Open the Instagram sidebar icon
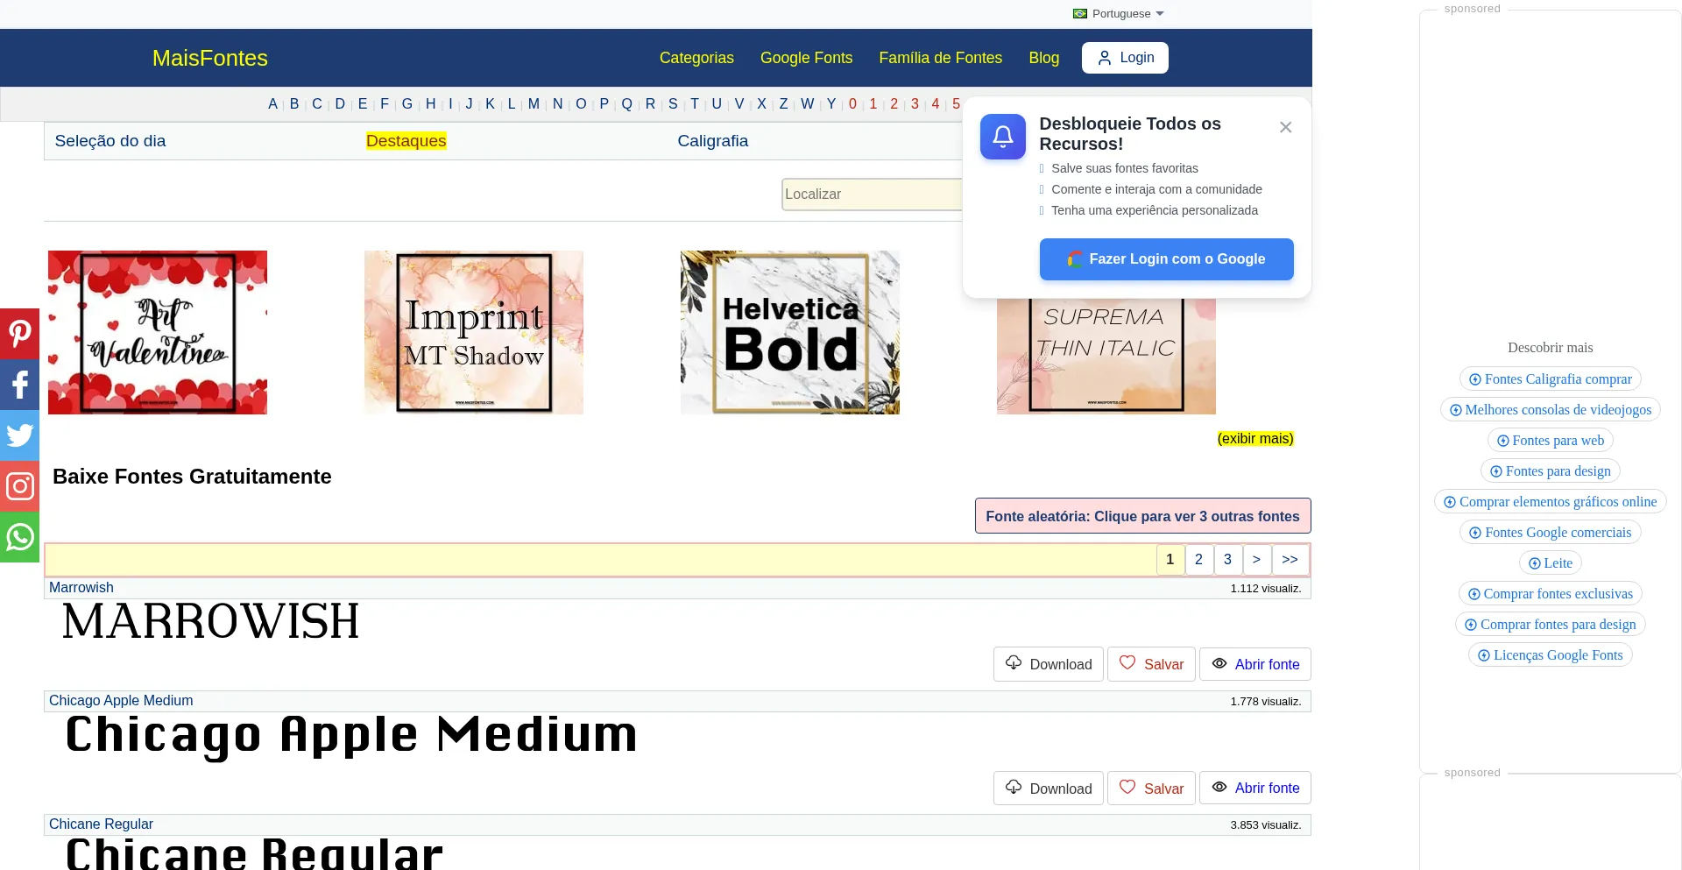 click(19, 485)
